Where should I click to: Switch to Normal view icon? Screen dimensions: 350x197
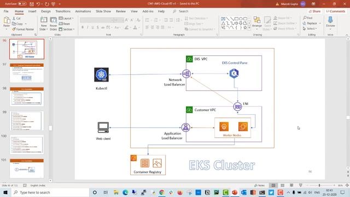click(x=273, y=186)
